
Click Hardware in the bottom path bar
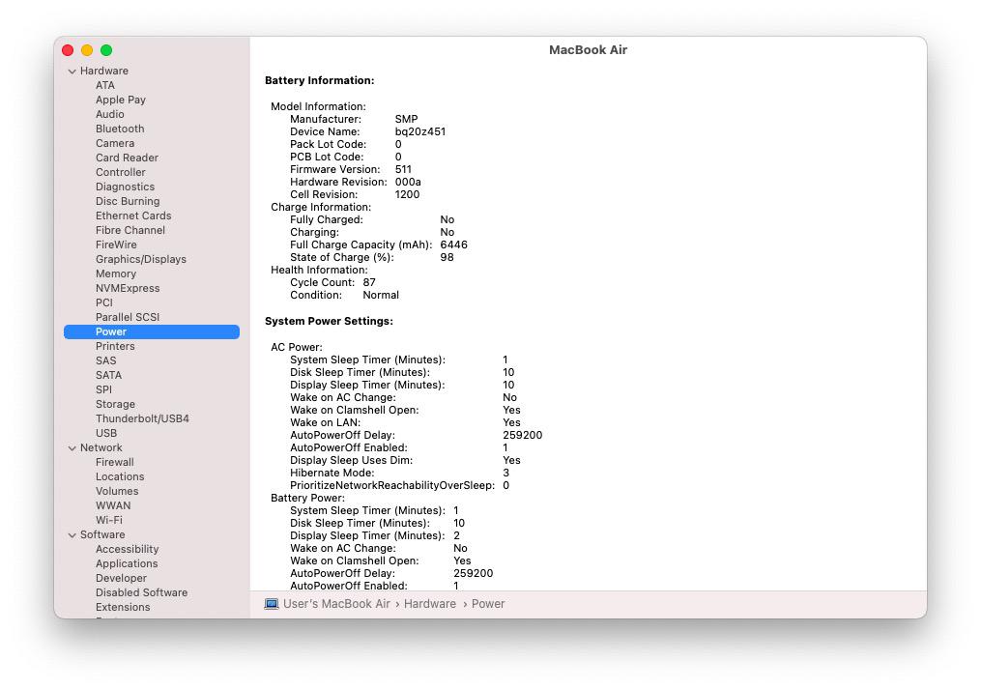430,604
